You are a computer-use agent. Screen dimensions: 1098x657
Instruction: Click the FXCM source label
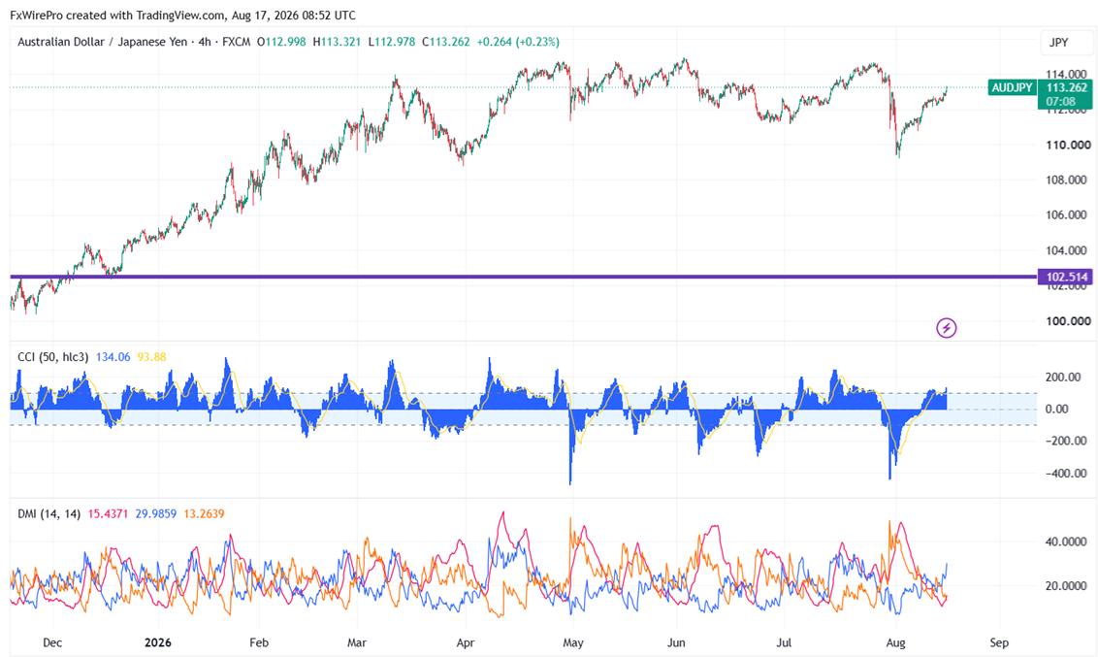pos(236,42)
